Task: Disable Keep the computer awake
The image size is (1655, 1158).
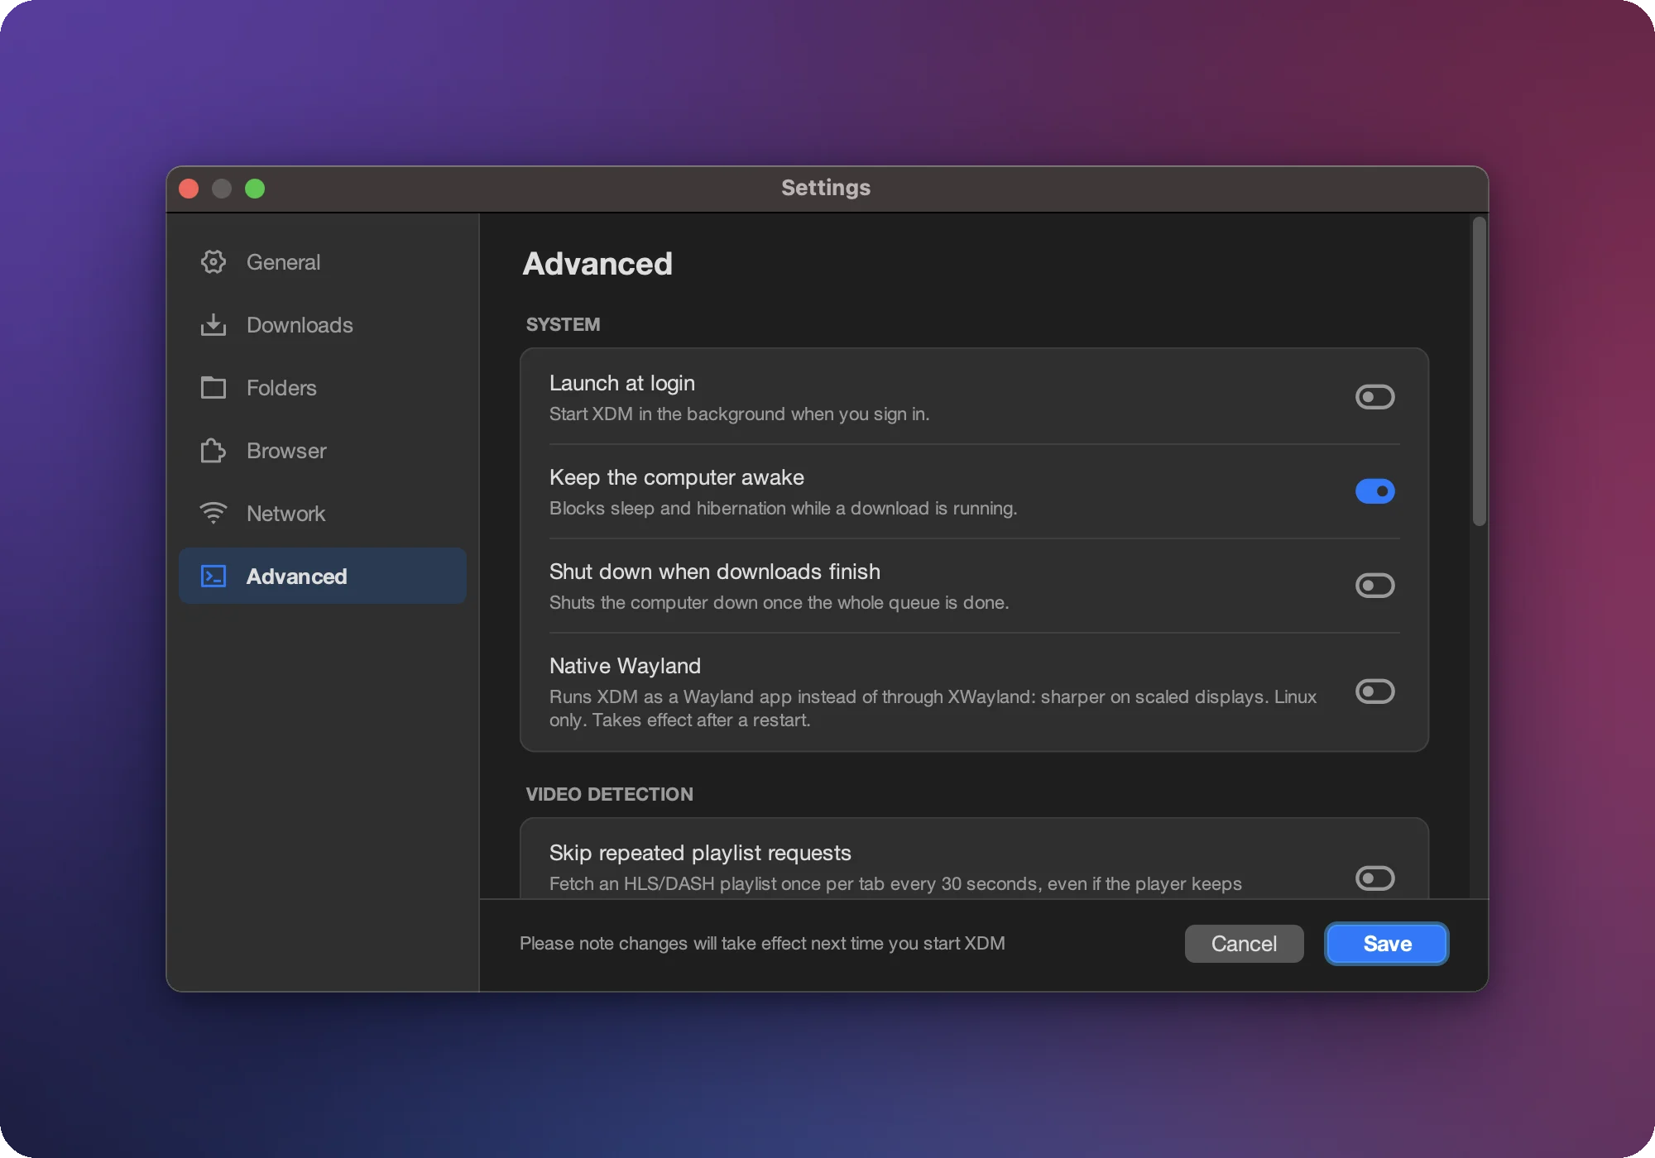Action: [x=1374, y=491]
